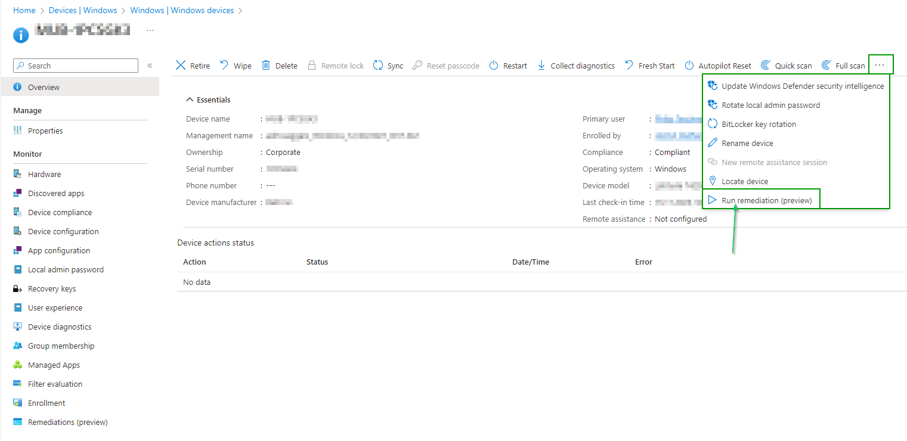Collapse the left sidebar with chevron

(150, 66)
